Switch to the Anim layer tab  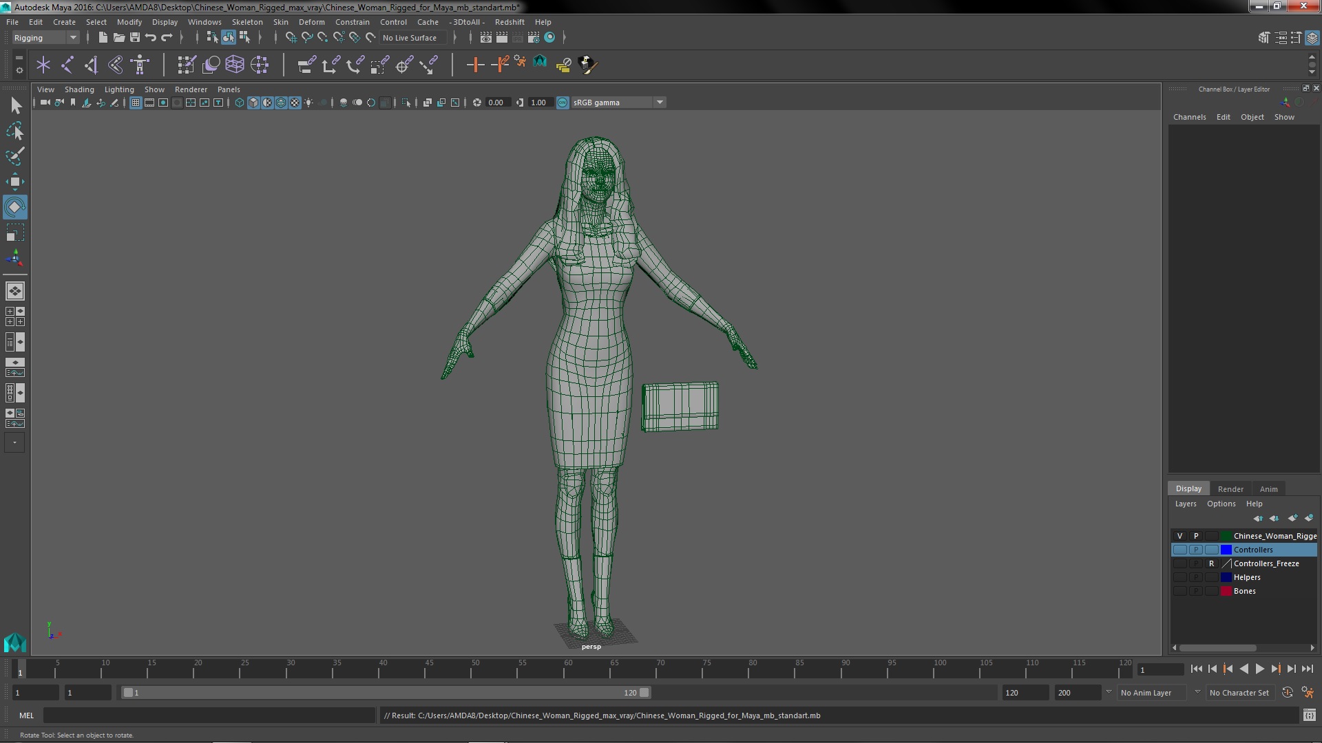click(1268, 489)
